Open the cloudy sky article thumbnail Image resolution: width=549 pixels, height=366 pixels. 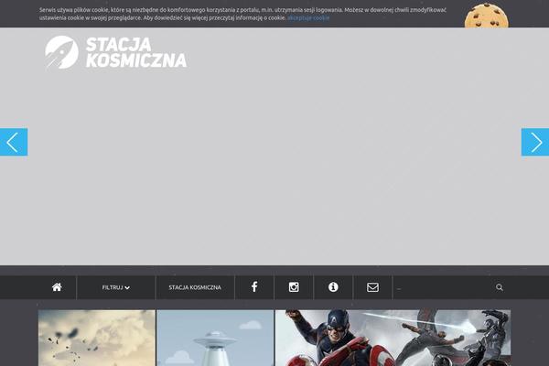tap(97, 338)
